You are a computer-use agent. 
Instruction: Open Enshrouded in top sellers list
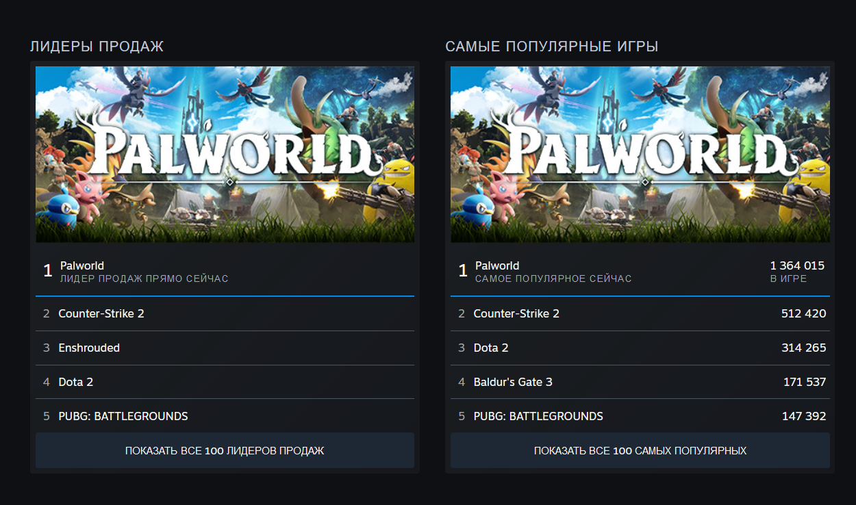225,348
